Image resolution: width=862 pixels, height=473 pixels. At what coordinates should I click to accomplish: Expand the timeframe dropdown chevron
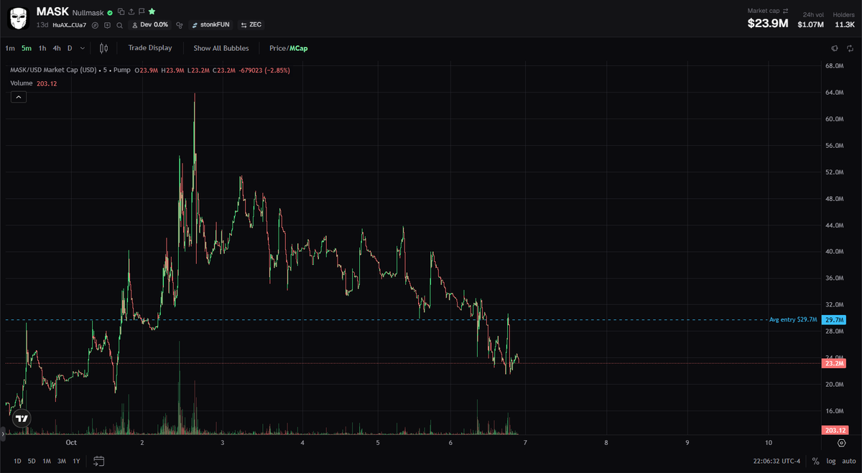click(83, 48)
